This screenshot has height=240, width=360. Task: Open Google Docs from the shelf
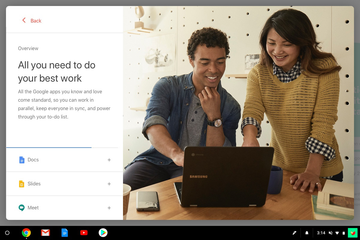(x=64, y=233)
